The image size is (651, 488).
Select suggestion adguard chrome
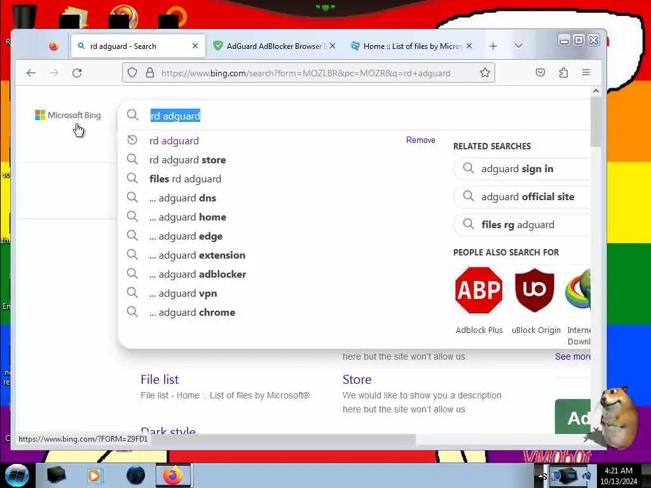click(x=192, y=313)
